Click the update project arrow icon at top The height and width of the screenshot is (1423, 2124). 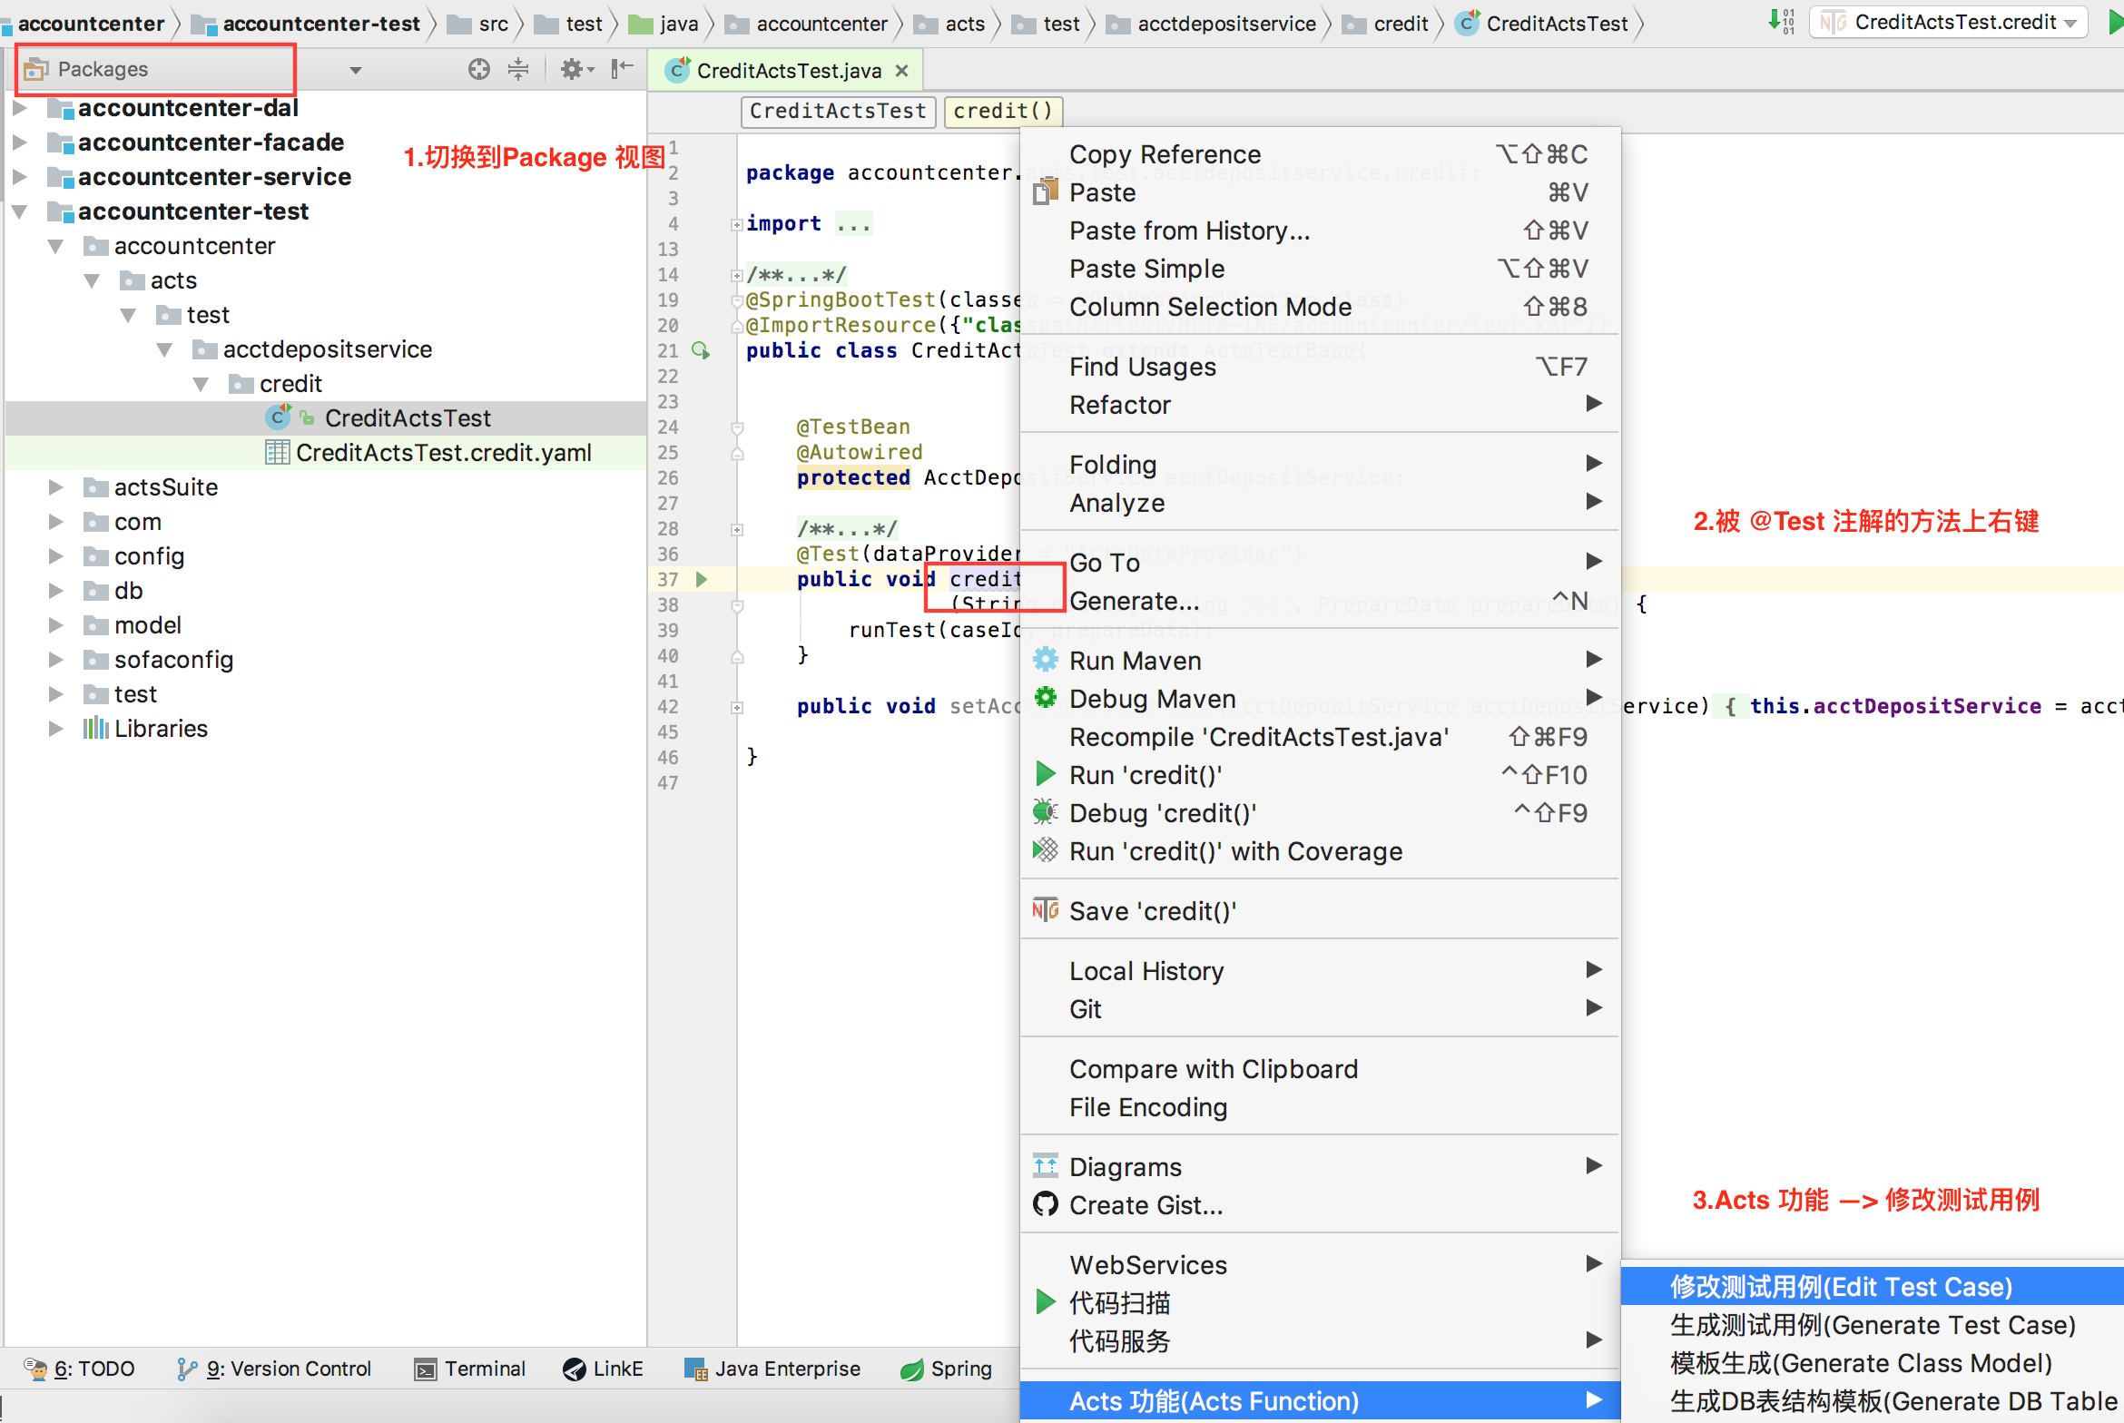click(1781, 21)
